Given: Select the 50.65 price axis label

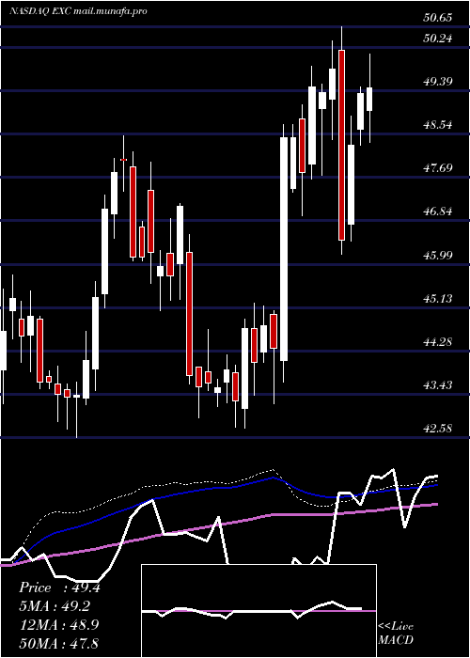Looking at the screenshot, I should (x=438, y=18).
